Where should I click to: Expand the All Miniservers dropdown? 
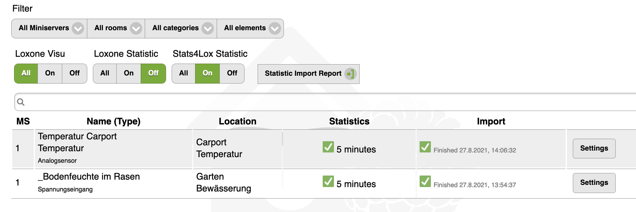coord(44,28)
